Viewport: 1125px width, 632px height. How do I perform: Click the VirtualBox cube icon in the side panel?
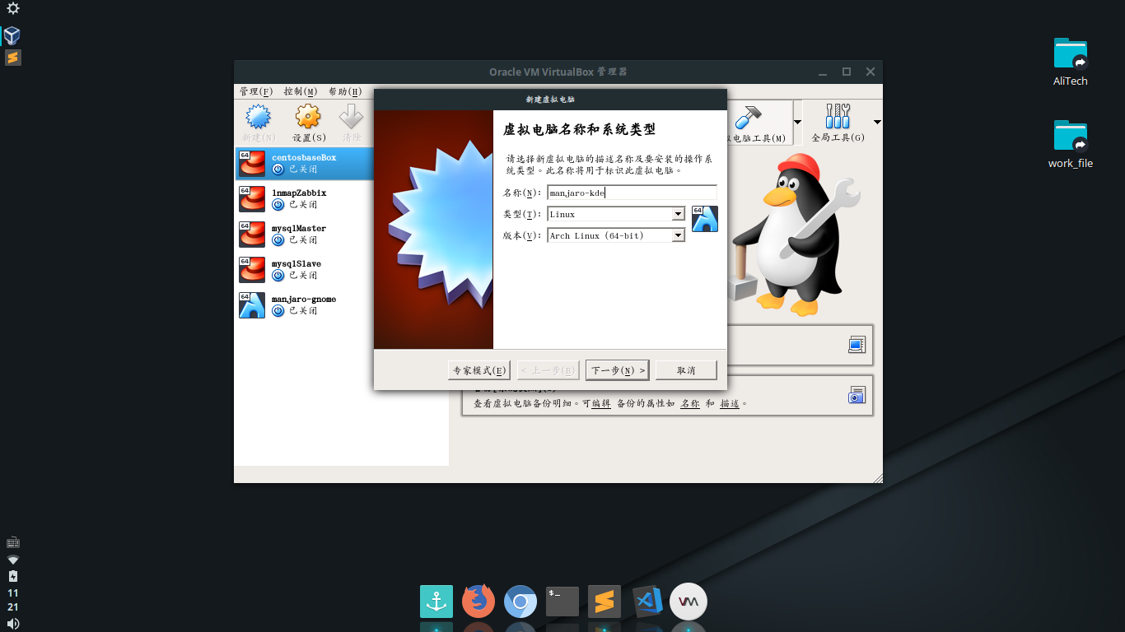pyautogui.click(x=12, y=35)
